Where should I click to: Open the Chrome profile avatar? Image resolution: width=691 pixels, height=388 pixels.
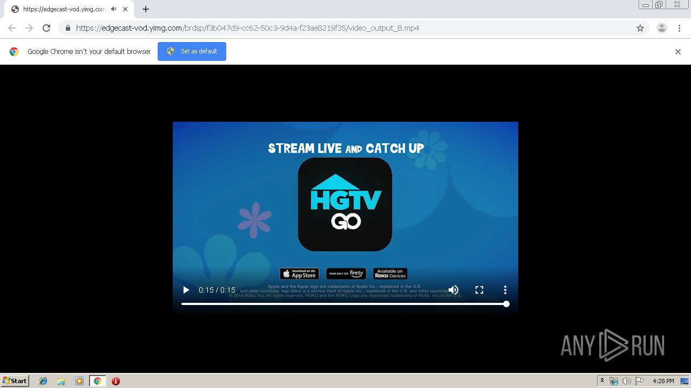[x=662, y=28]
